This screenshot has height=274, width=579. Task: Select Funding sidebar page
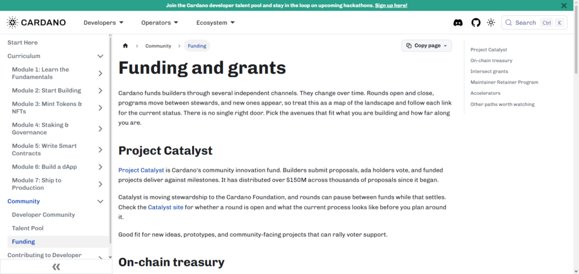point(58,242)
